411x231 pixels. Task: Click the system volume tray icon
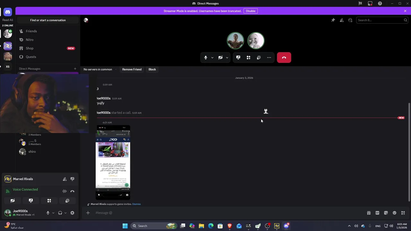356,226
